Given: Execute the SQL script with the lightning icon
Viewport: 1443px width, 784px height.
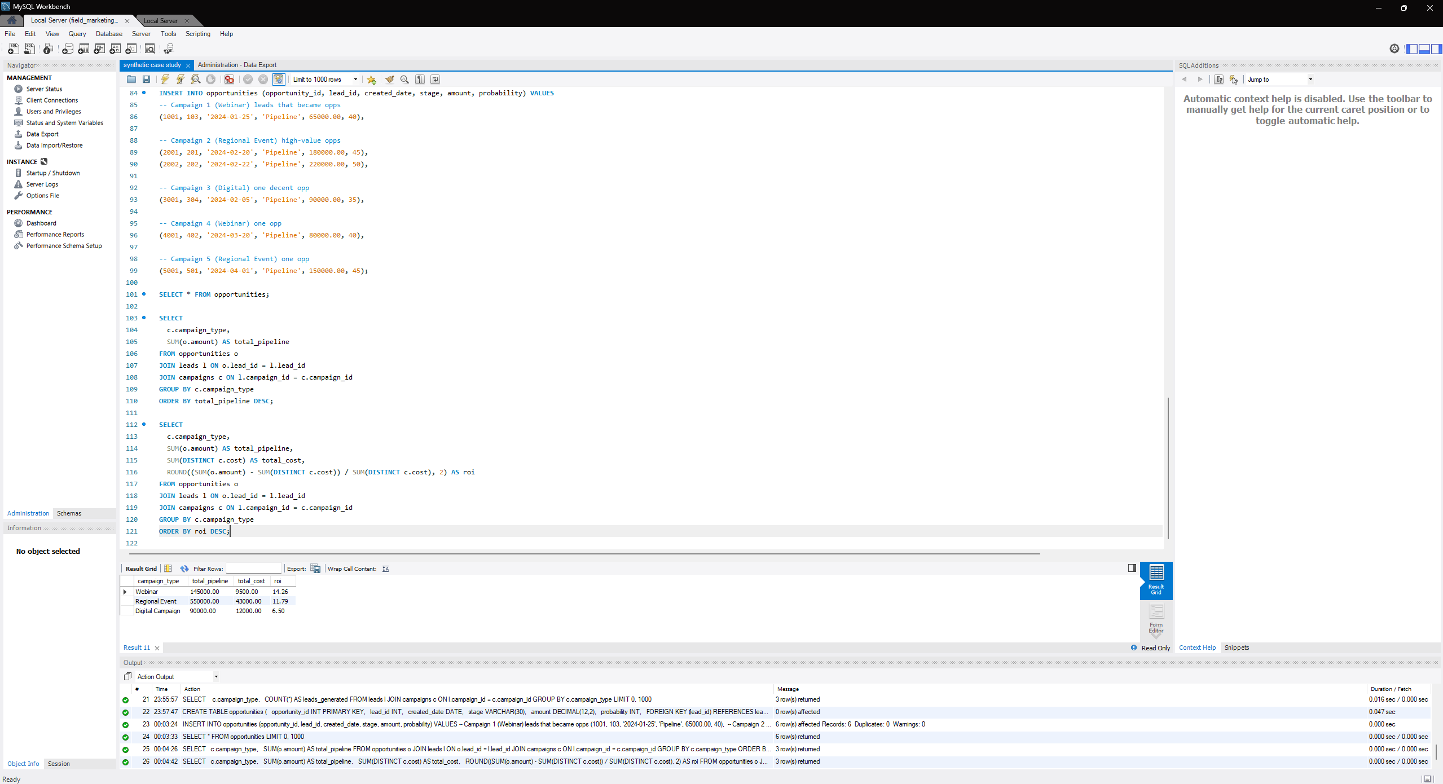Looking at the screenshot, I should point(165,79).
